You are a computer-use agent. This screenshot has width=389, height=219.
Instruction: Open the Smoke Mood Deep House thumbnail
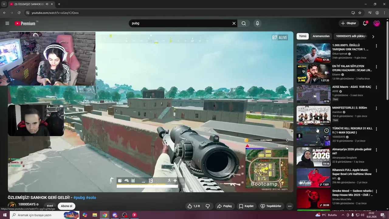pos(313,198)
